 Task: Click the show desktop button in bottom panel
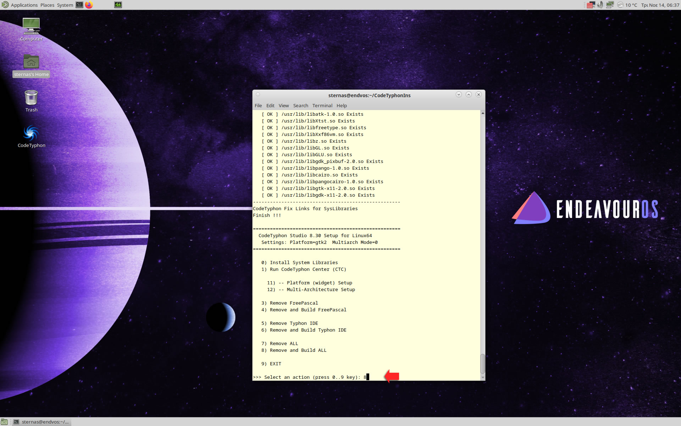click(4, 422)
